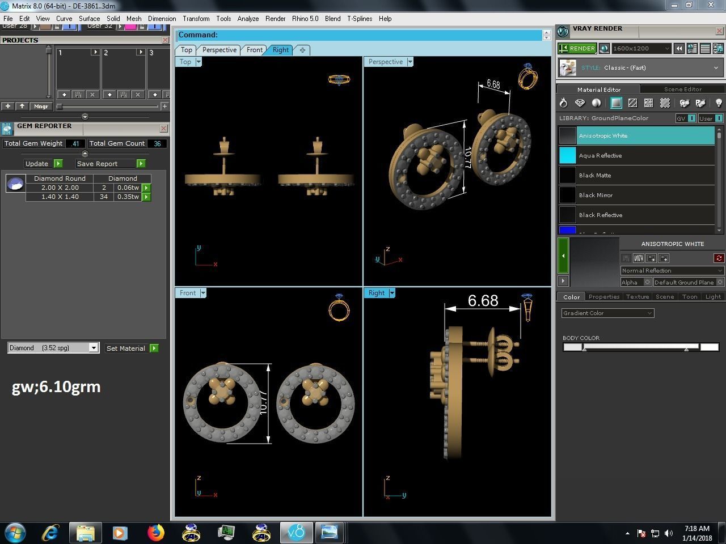726x544 pixels.
Task: Click the import material from folder icon
Action: coord(664,258)
